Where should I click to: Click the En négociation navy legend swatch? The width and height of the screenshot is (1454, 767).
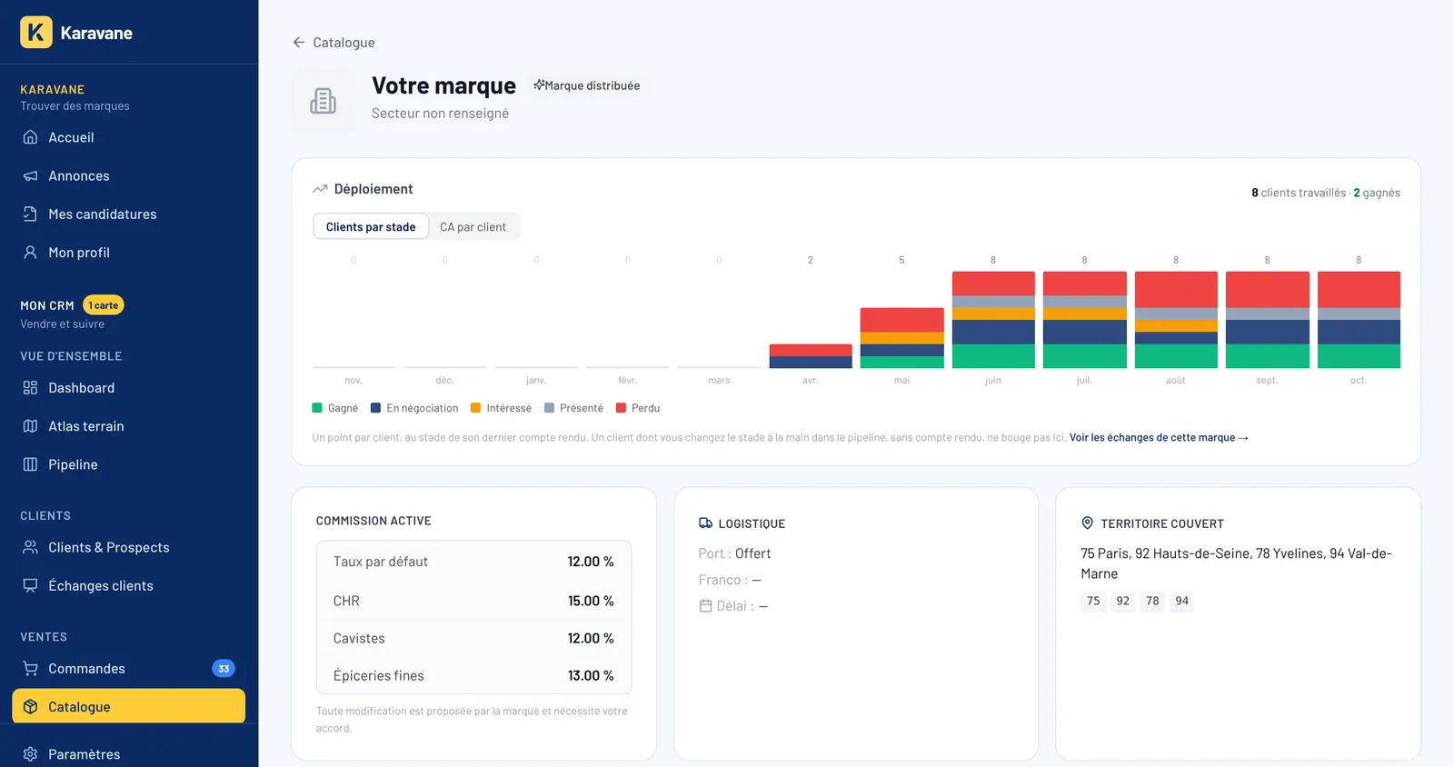375,408
